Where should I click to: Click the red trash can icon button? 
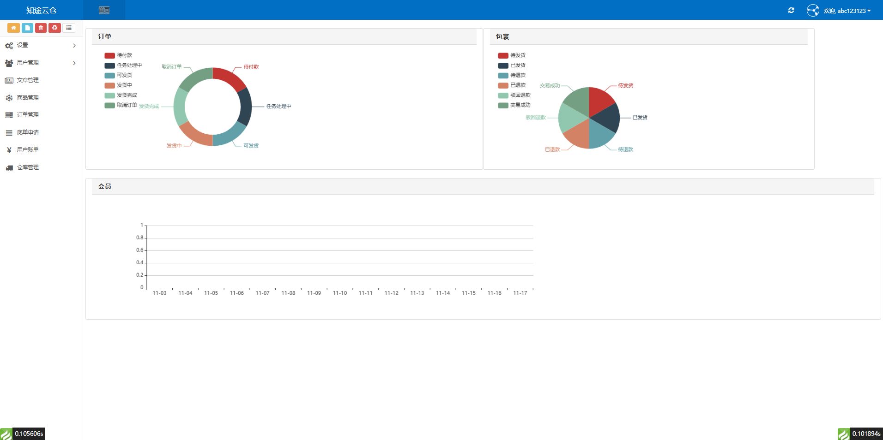[x=41, y=28]
